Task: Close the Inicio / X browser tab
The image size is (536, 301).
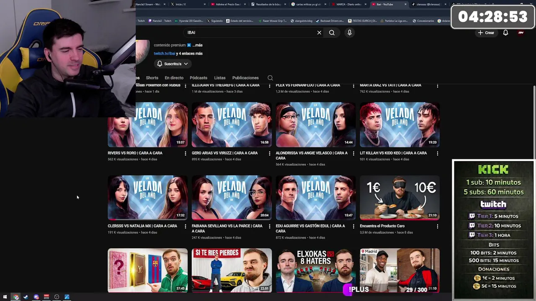Action: coord(205,4)
